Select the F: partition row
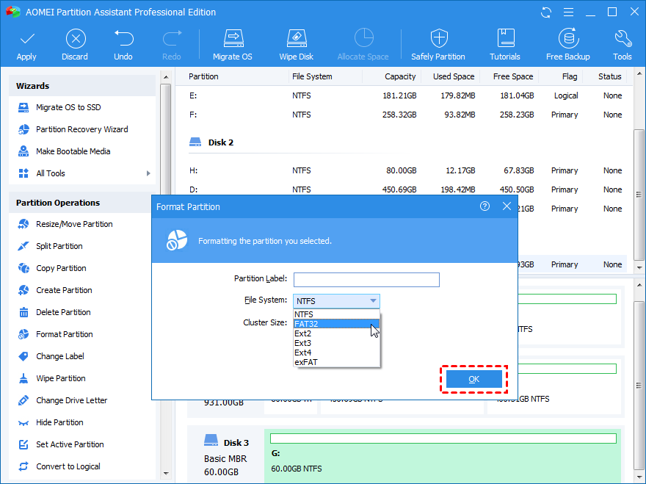This screenshot has height=484, width=646. tap(406, 115)
